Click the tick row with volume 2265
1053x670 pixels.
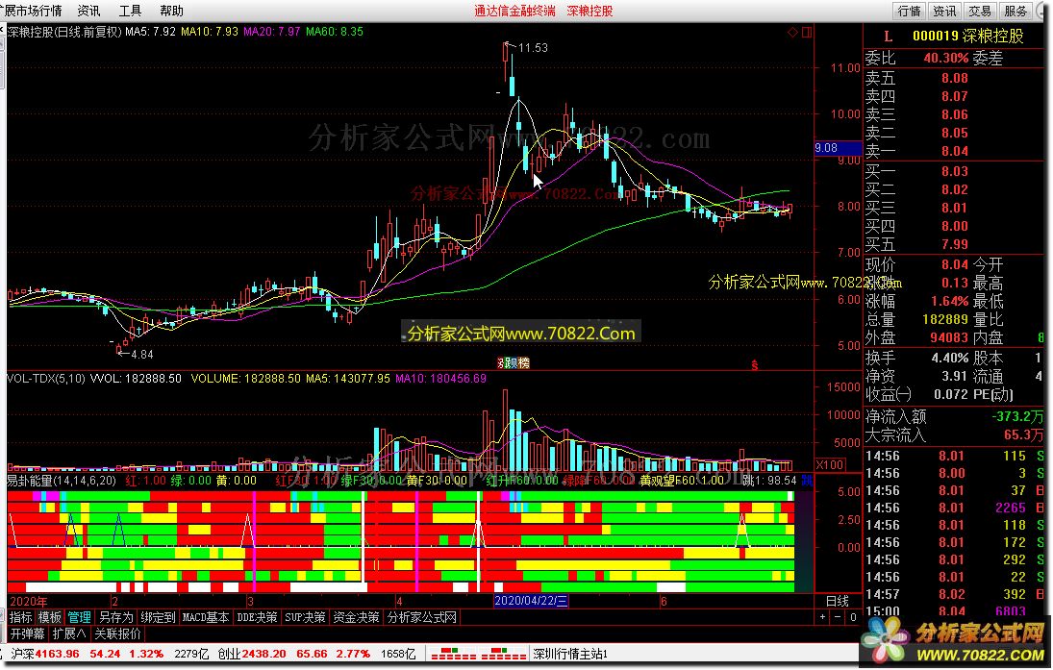(954, 509)
